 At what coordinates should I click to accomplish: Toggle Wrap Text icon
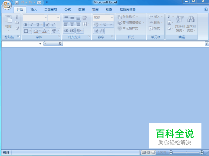point(85,17)
